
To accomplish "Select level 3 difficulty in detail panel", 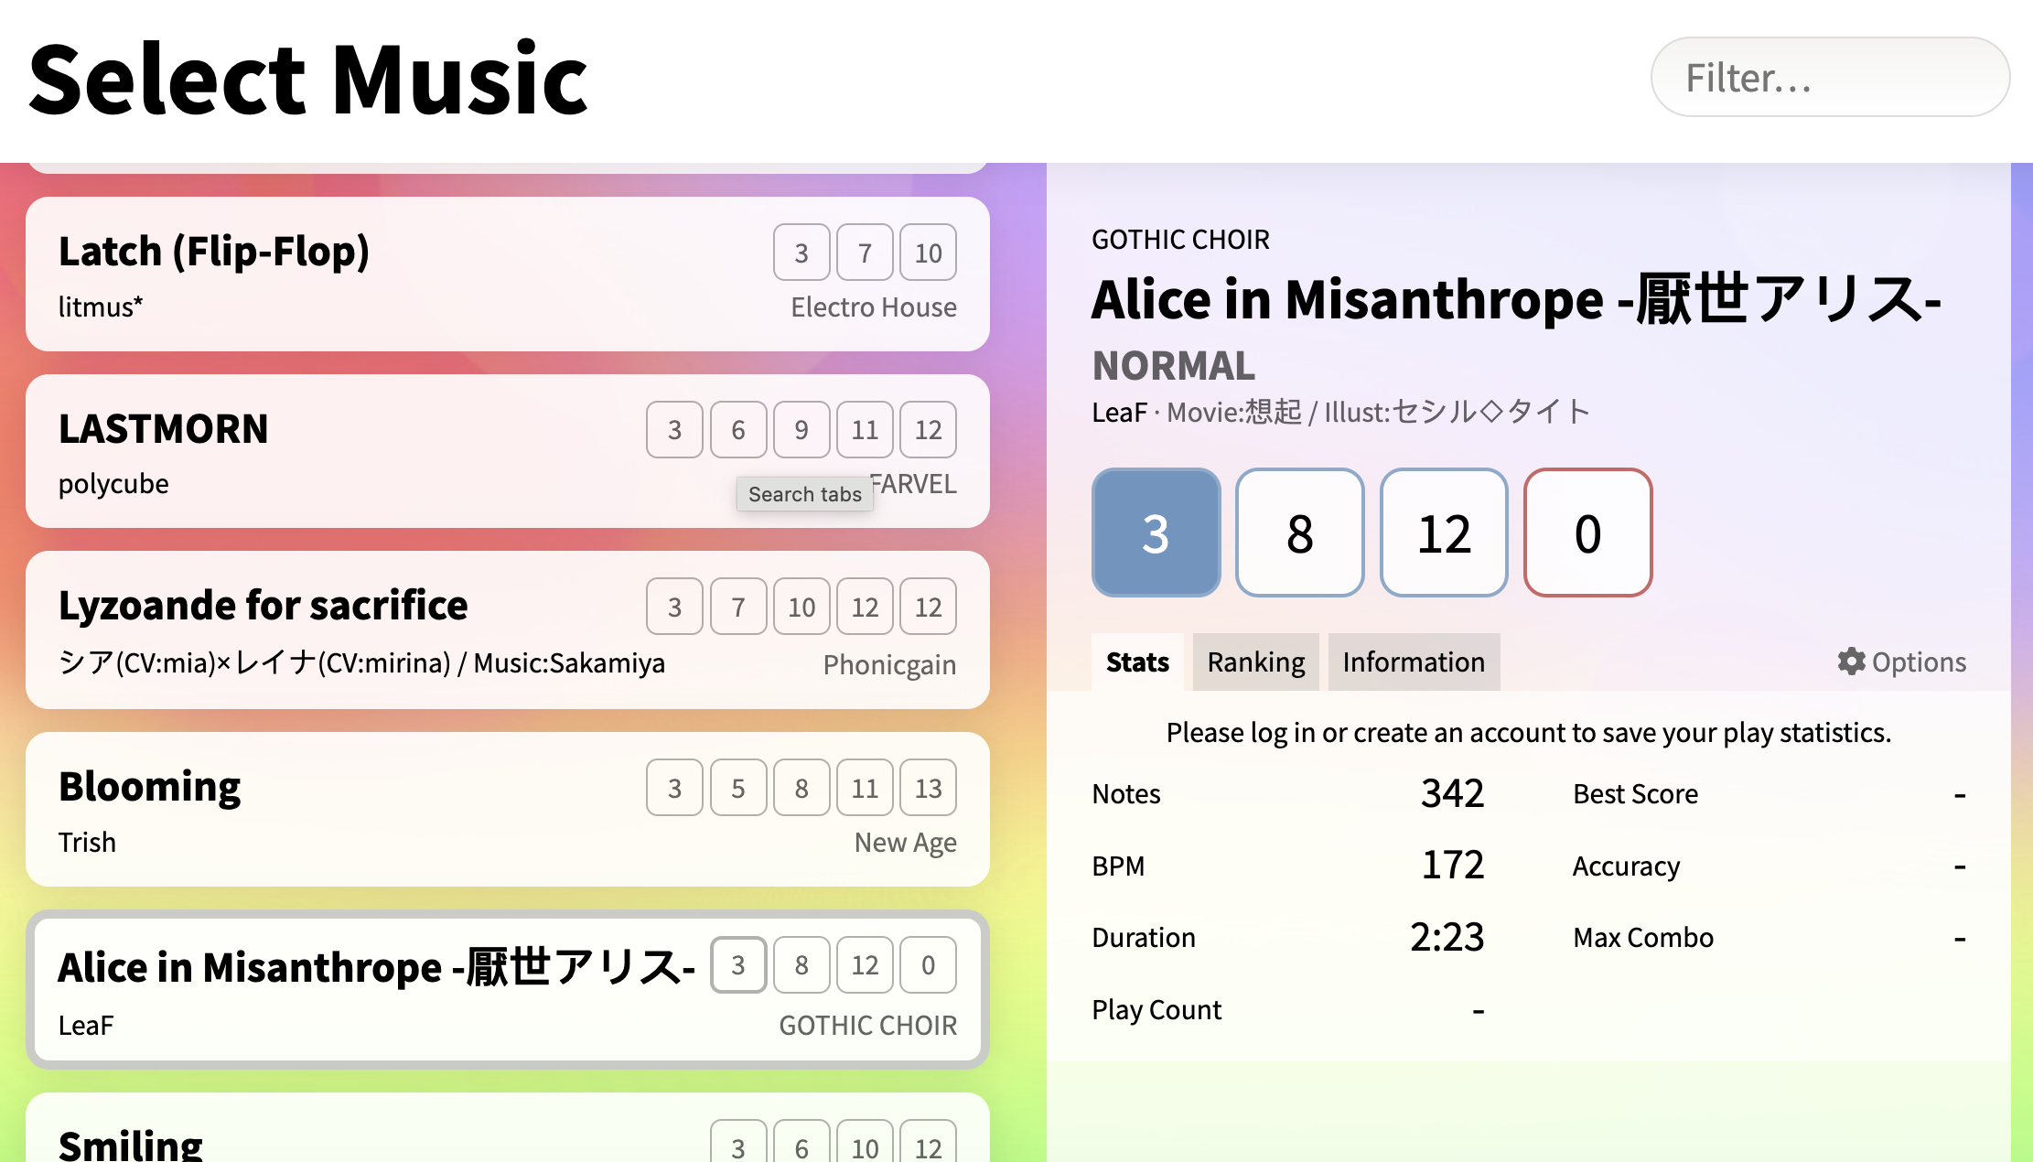I will coord(1156,533).
